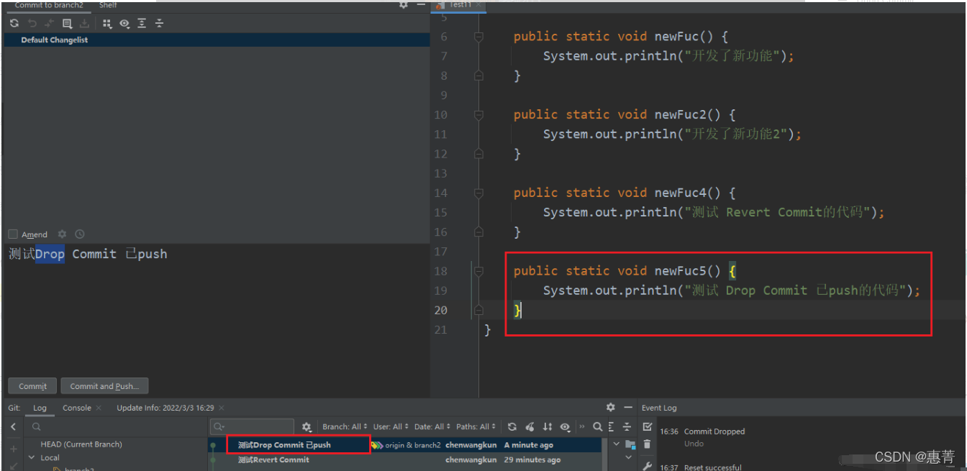Image resolution: width=967 pixels, height=471 pixels.
Task: Mark all Event Log notifications as read
Action: [647, 426]
